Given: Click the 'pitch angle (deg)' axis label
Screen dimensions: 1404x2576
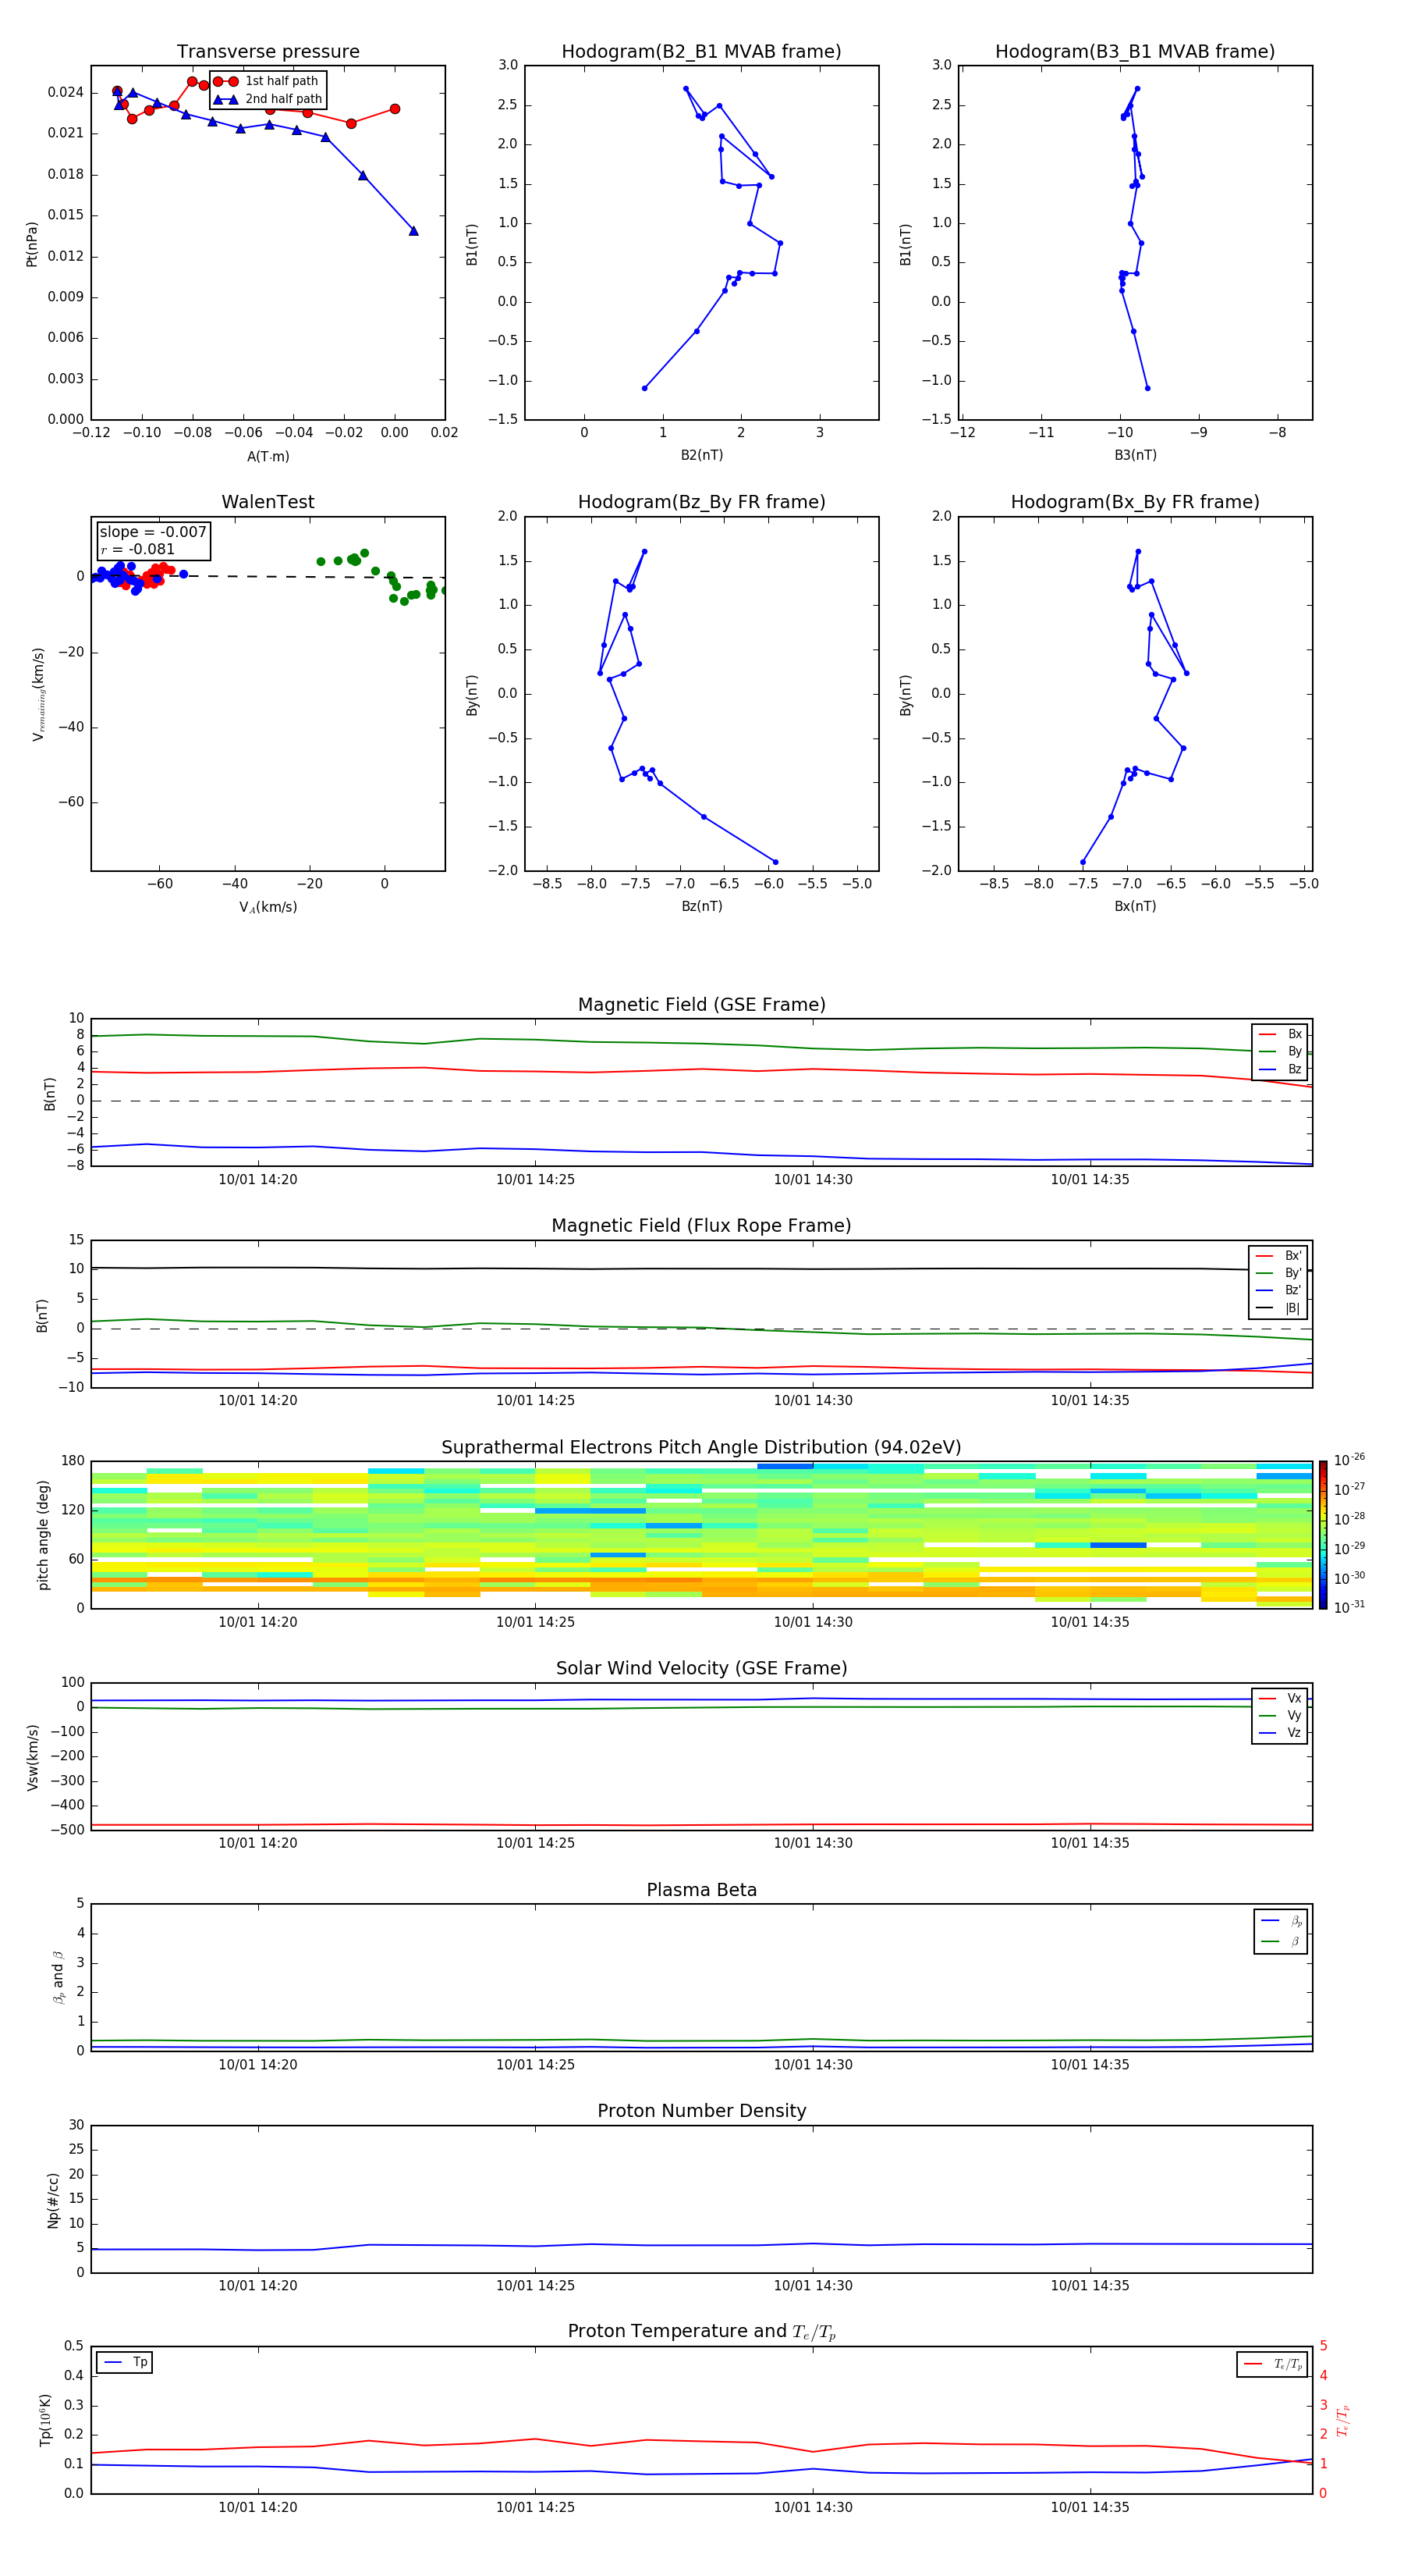Looking at the screenshot, I should point(43,1535).
